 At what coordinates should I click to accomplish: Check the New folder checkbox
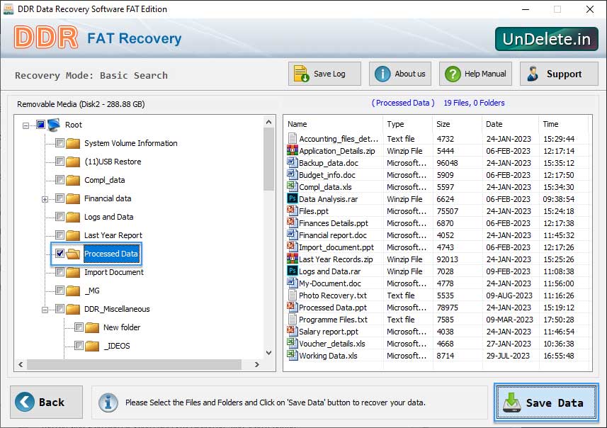click(x=79, y=327)
